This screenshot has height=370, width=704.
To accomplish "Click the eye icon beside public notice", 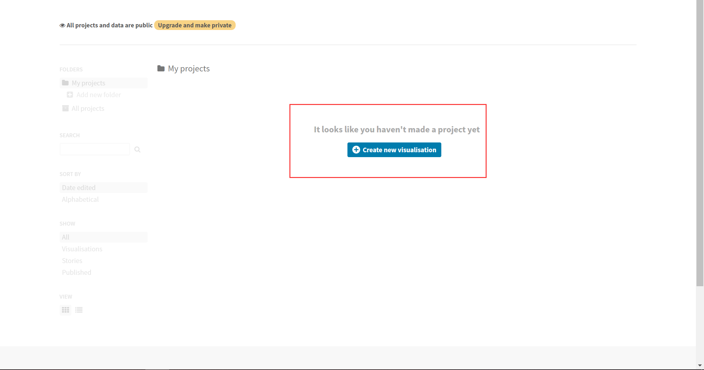I will (x=62, y=25).
